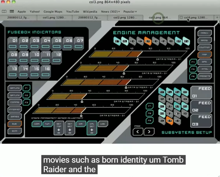
Task: Click the next page arrow button
Action: 149,131
